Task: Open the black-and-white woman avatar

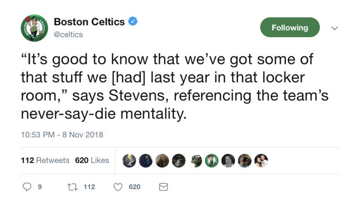Action: (228, 161)
